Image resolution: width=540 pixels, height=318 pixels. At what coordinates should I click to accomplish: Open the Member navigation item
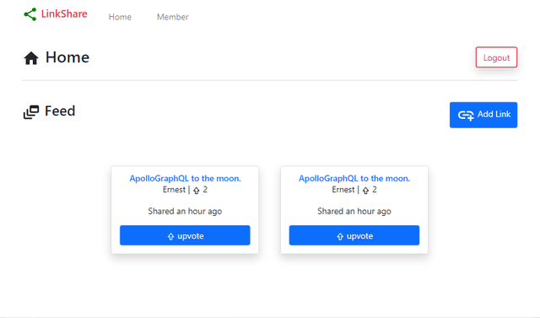[x=172, y=17]
